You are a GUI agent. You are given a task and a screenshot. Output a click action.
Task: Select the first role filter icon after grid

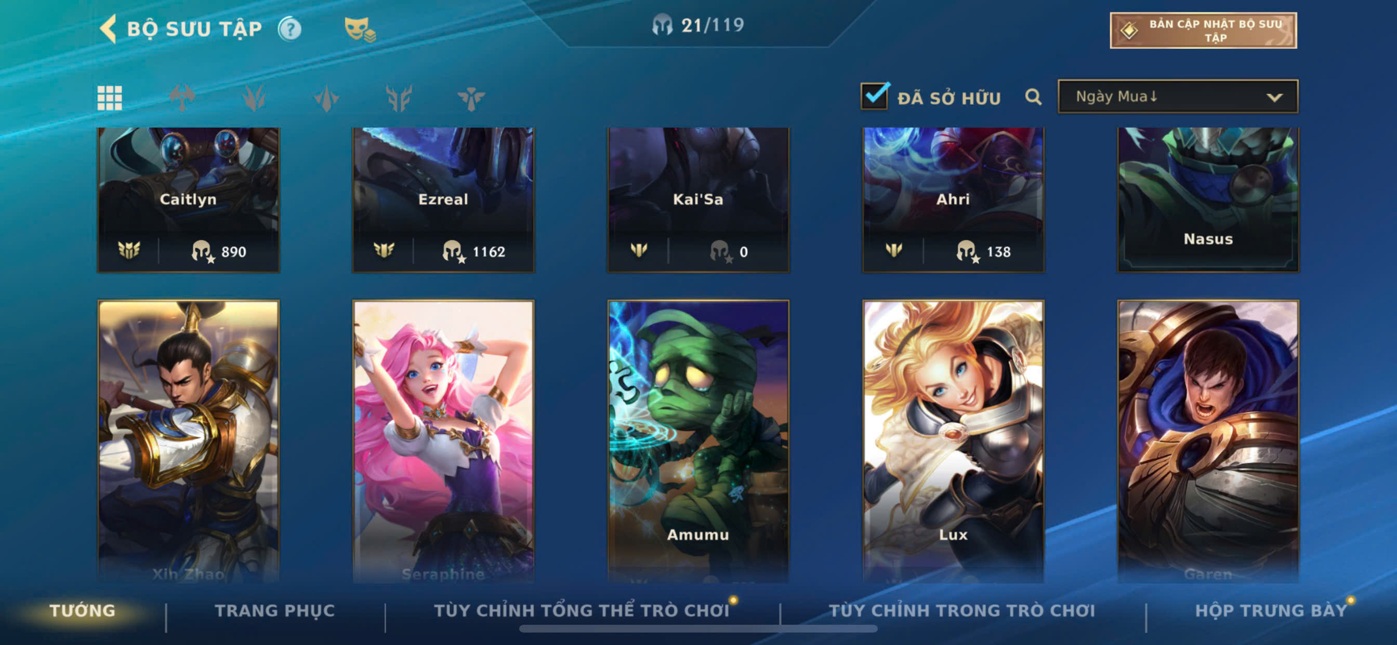tap(182, 98)
